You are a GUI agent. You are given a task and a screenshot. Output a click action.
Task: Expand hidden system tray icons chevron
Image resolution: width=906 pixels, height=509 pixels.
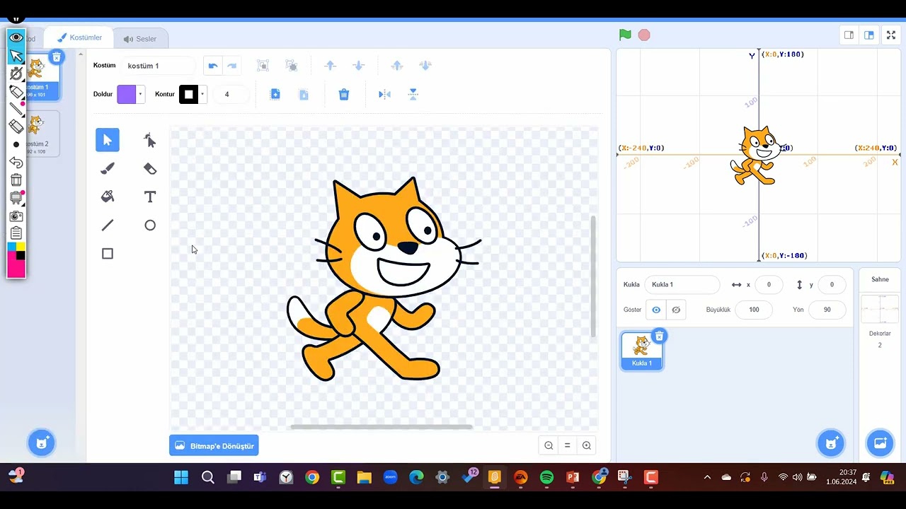tap(707, 477)
